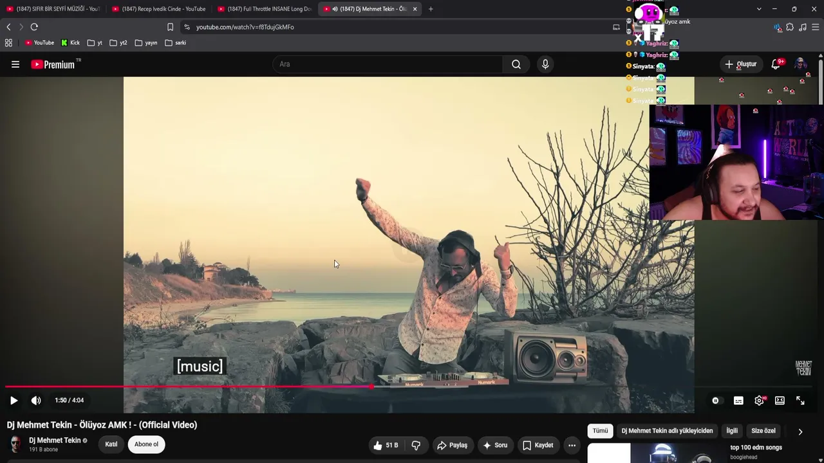The image size is (824, 463).
Task: Open the top 100 edm songs title
Action: pyautogui.click(x=756, y=448)
